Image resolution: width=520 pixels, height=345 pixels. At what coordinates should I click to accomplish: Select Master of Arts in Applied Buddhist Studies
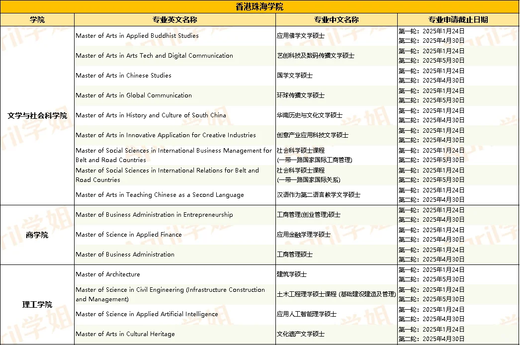click(x=175, y=36)
